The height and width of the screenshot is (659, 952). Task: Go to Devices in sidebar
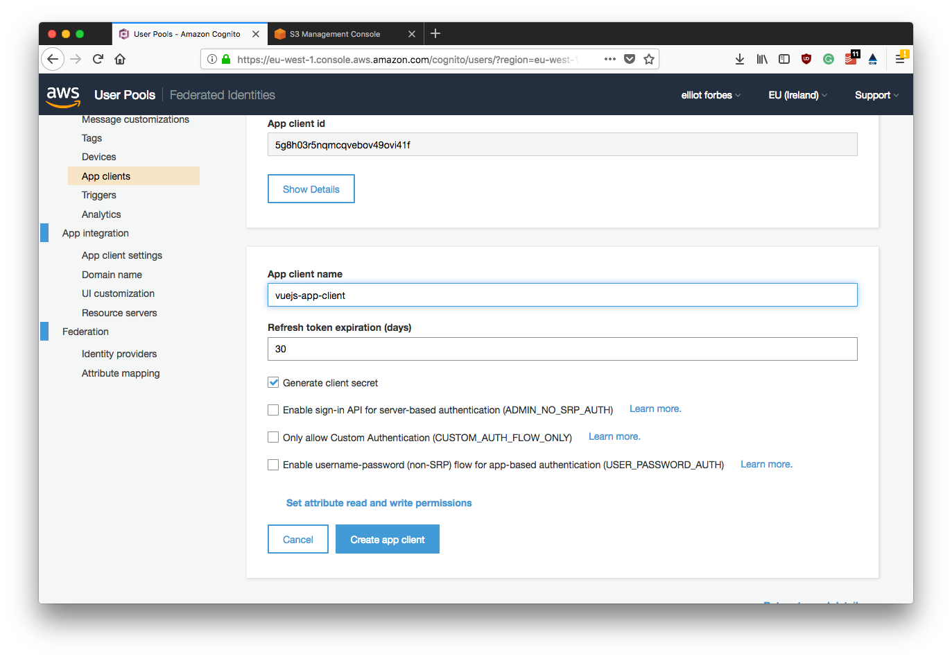pyautogui.click(x=99, y=157)
